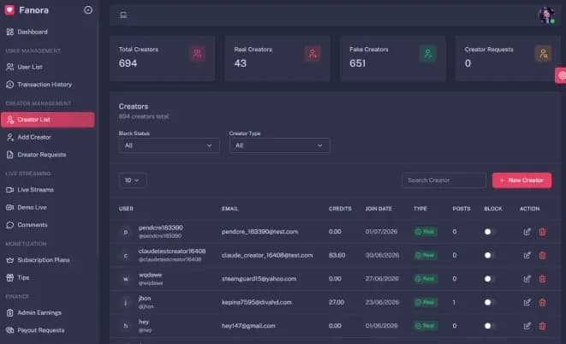This screenshot has height=344, width=566.
Task: Sort by JOIN DATE column header
Action: tap(378, 209)
